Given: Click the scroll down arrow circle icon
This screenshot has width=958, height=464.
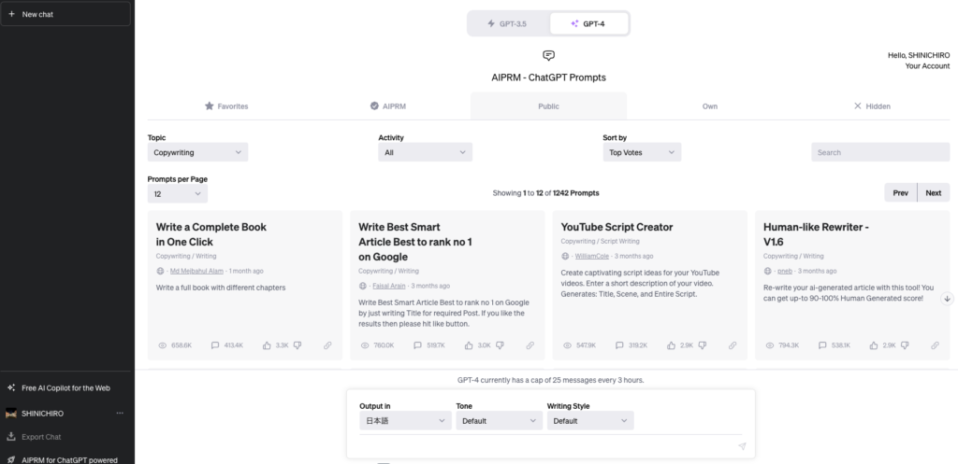Looking at the screenshot, I should [947, 299].
